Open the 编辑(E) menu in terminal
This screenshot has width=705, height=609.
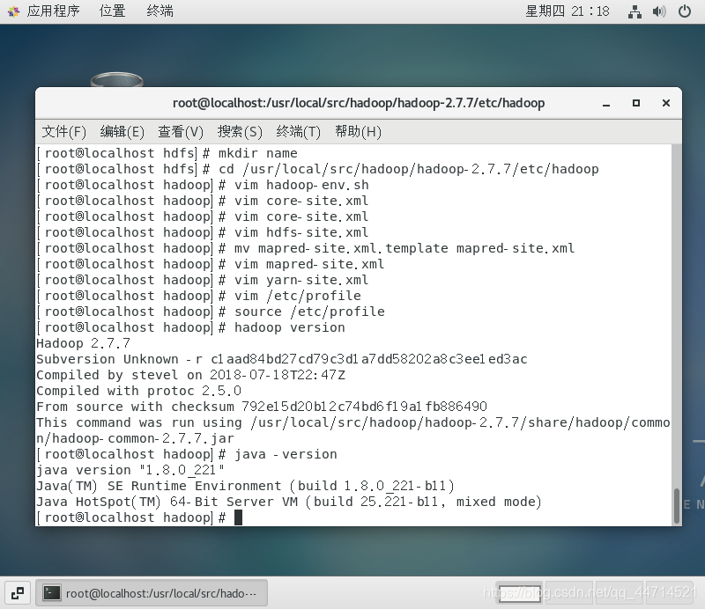pyautogui.click(x=122, y=132)
